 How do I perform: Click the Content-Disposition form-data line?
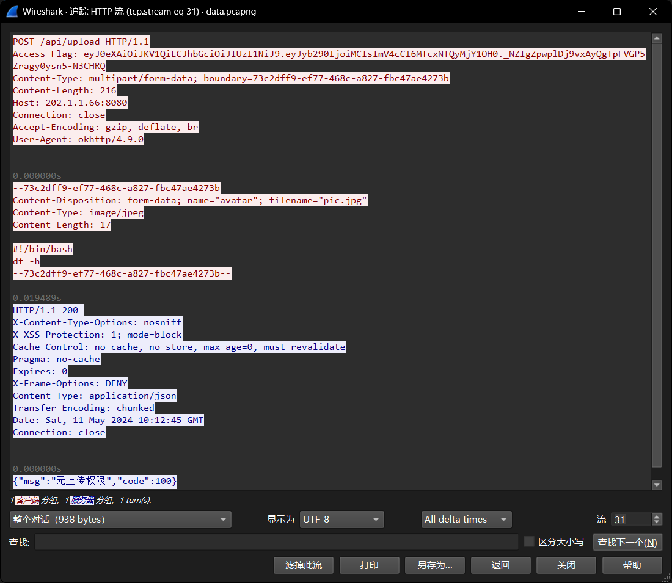click(x=190, y=200)
